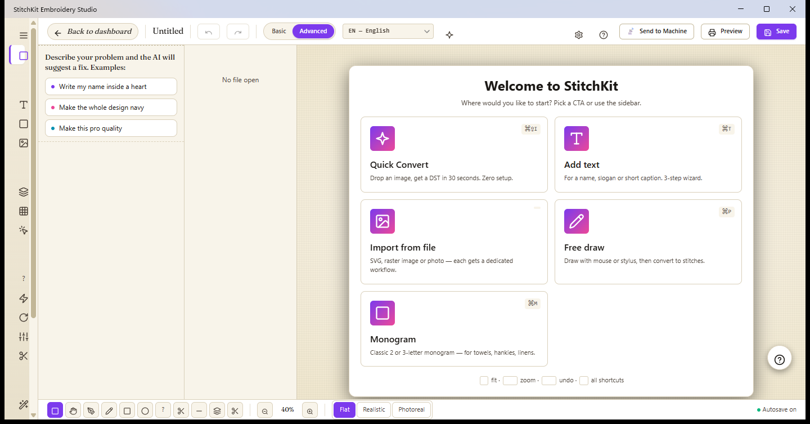Click the Preview button
810x424 pixels.
pyautogui.click(x=726, y=32)
